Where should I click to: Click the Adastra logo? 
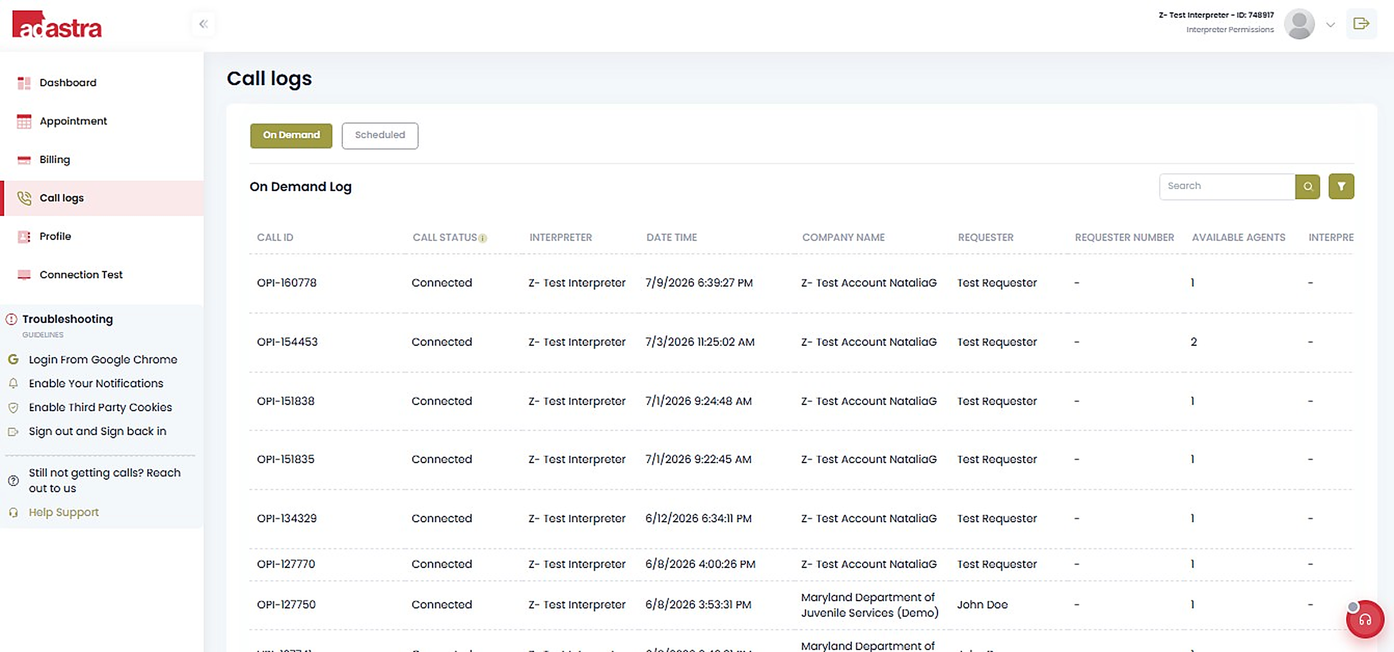(57, 25)
